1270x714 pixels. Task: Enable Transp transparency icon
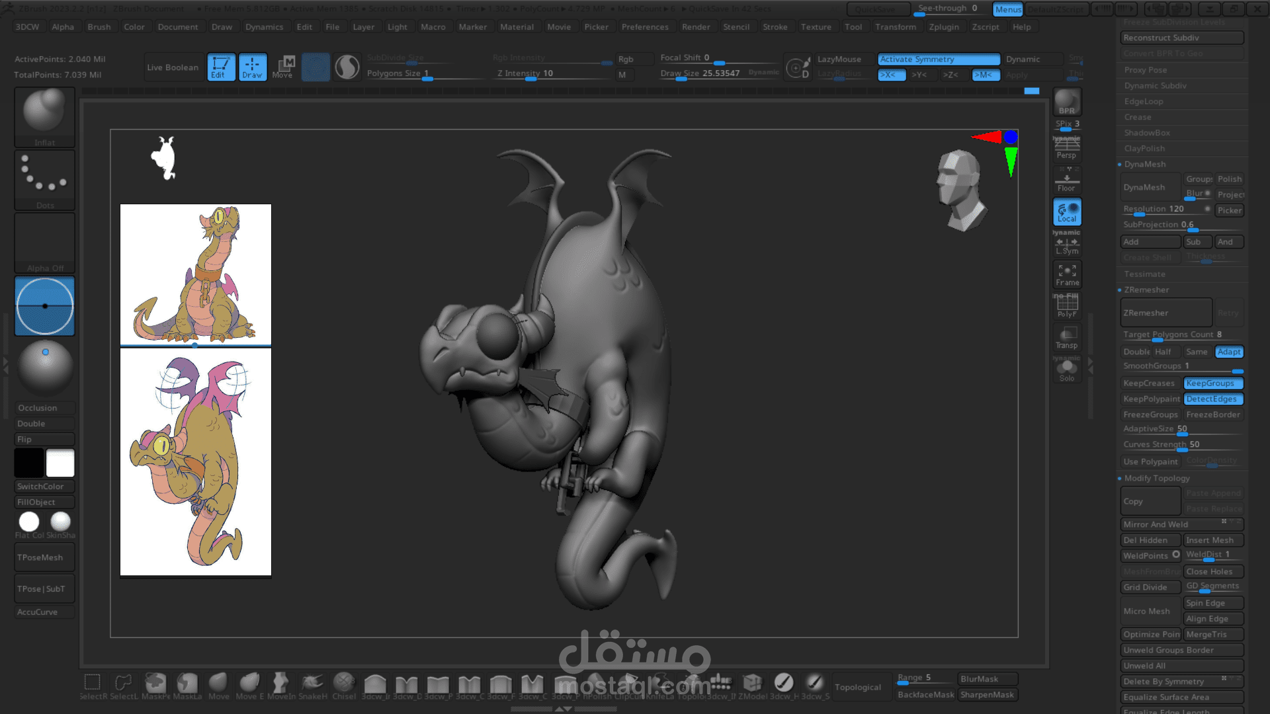pyautogui.click(x=1066, y=337)
